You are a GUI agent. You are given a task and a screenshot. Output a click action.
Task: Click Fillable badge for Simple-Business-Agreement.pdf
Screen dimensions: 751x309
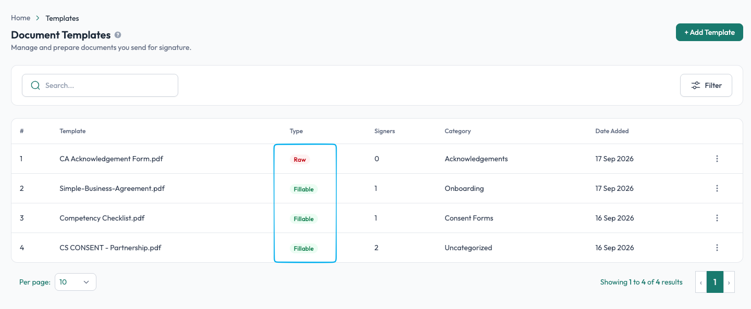point(304,189)
